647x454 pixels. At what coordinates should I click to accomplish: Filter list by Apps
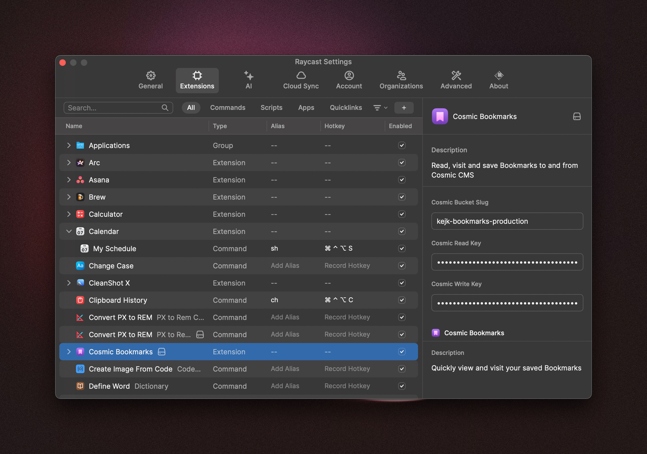tap(306, 108)
